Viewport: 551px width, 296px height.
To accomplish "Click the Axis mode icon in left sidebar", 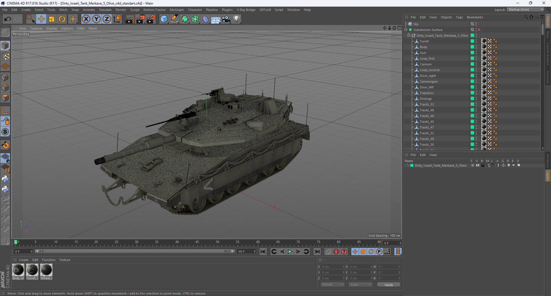I will pos(5,111).
